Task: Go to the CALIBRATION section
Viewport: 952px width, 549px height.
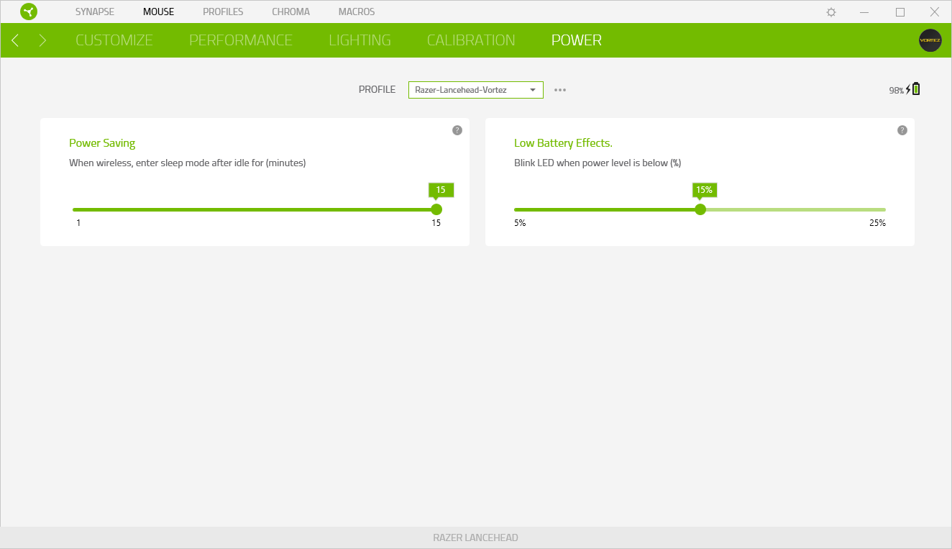Action: pyautogui.click(x=471, y=40)
